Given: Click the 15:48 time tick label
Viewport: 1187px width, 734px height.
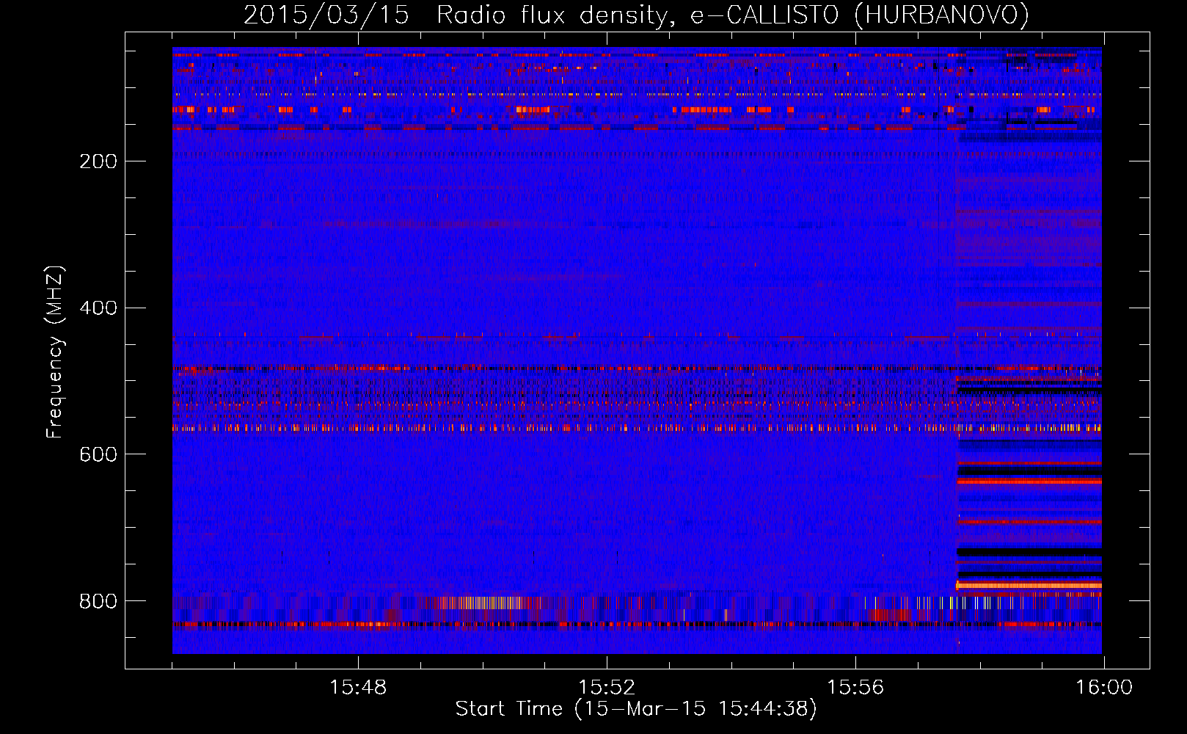Looking at the screenshot, I should [x=358, y=688].
